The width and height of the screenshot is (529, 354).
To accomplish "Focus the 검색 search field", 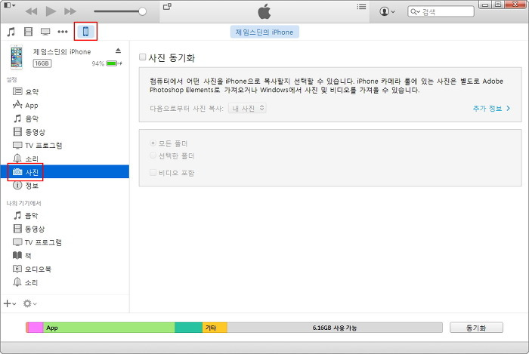I will [x=441, y=11].
